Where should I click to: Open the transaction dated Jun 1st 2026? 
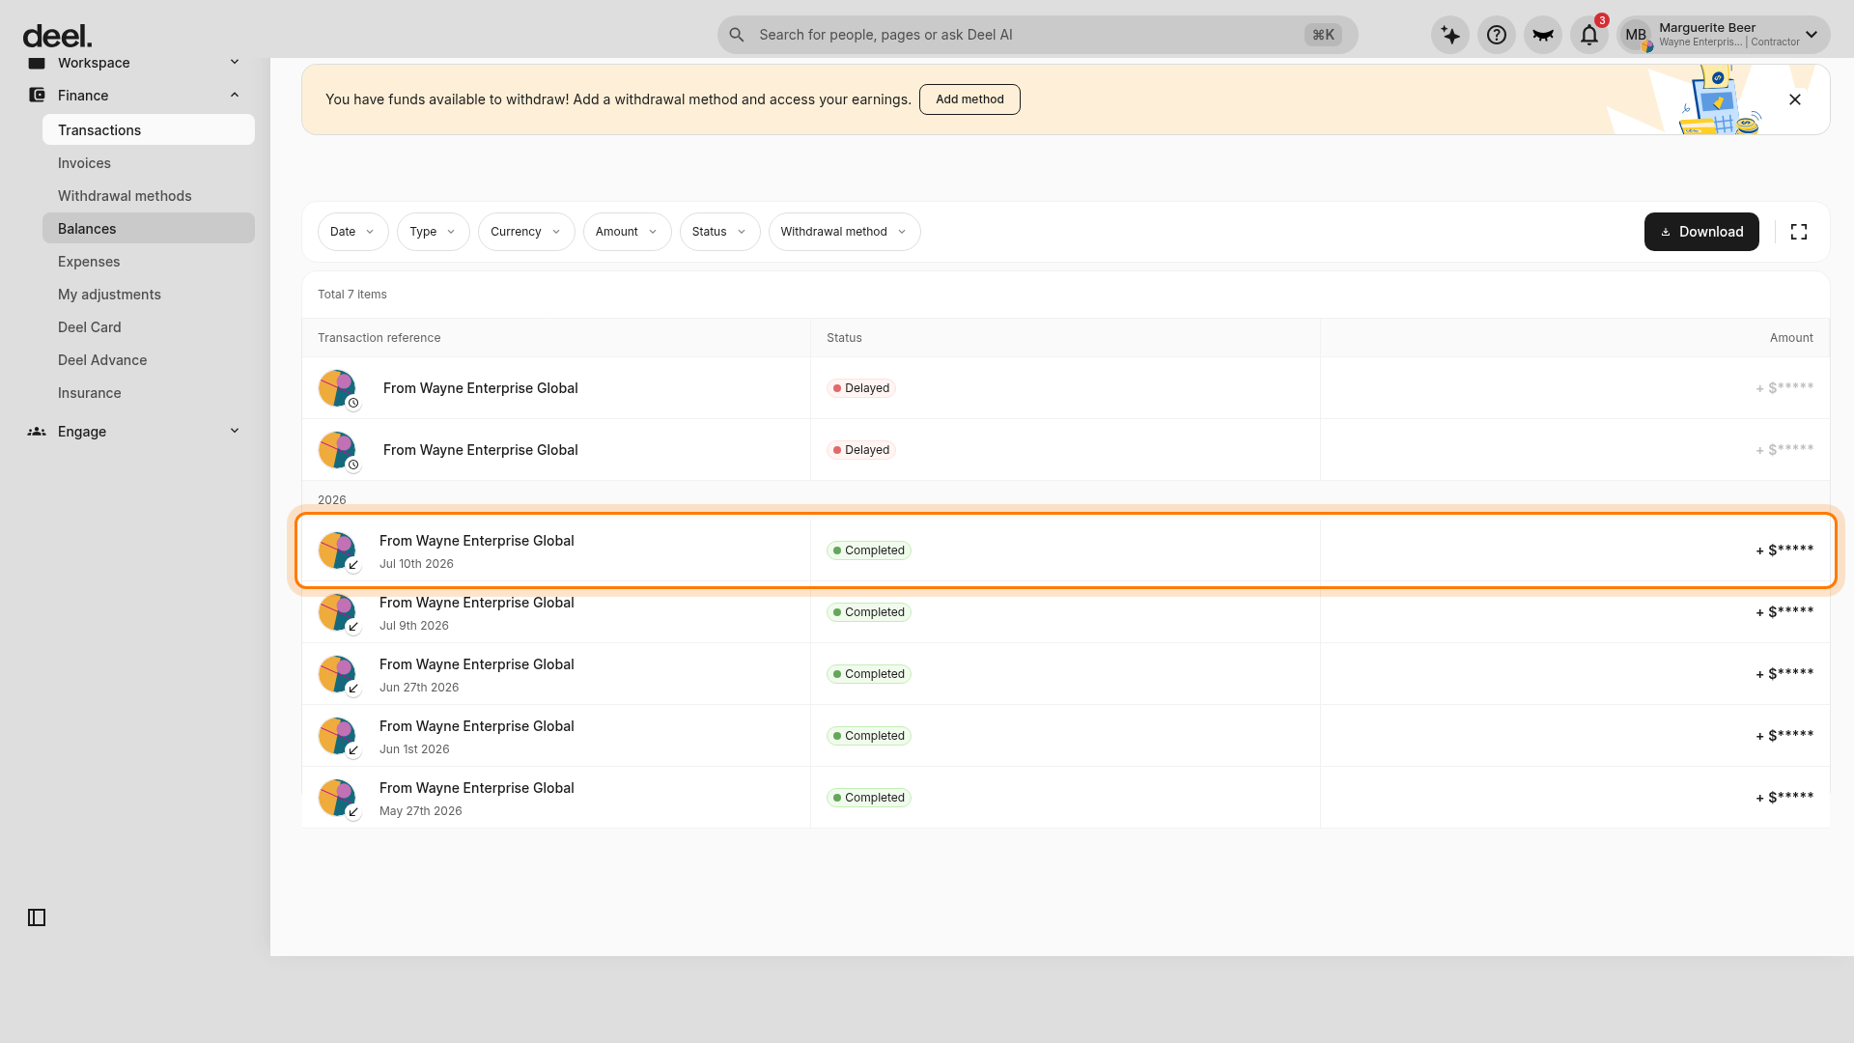1066,736
